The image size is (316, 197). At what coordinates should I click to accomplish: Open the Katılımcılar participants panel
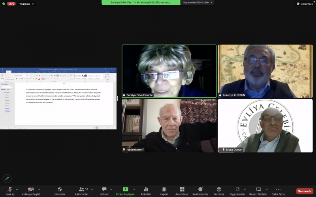(81, 190)
